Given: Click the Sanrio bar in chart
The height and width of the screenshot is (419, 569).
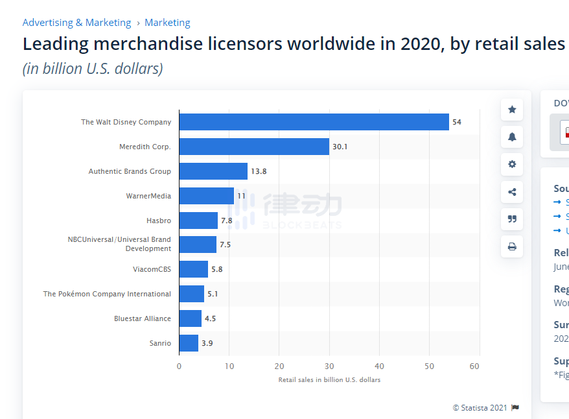Looking at the screenshot, I should pos(189,343).
